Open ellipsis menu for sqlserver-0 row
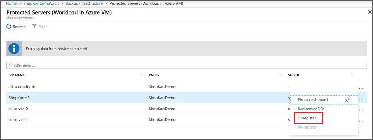Viewport: 373px width, 140px height. point(361,110)
